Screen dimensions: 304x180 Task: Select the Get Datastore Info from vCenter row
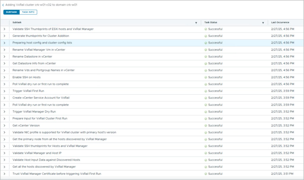click(x=34, y=63)
